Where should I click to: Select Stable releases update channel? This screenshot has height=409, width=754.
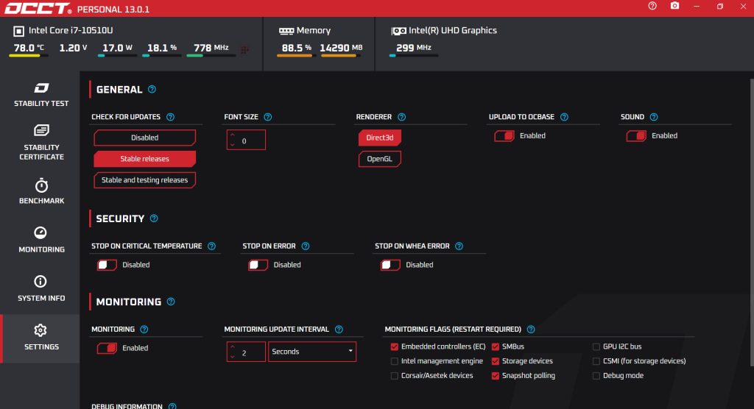[x=145, y=159]
